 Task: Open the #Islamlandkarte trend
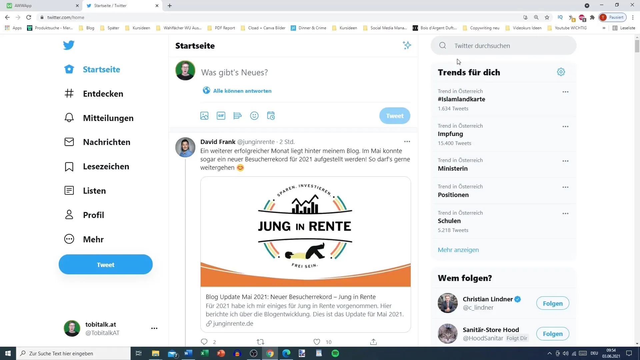[x=461, y=99]
